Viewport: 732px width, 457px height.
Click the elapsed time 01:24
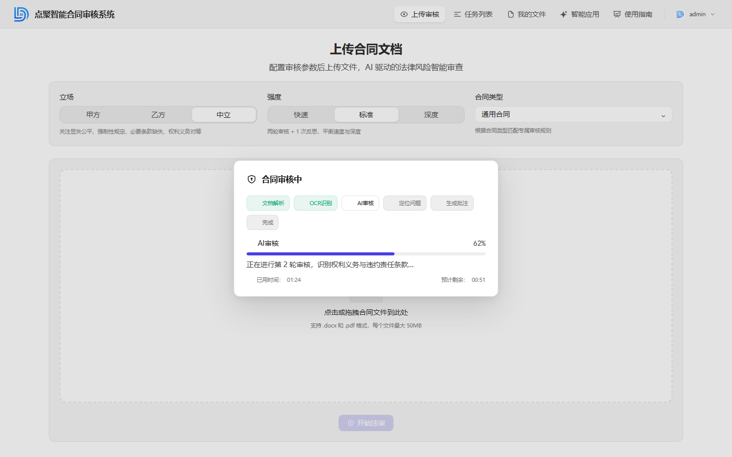pos(294,280)
